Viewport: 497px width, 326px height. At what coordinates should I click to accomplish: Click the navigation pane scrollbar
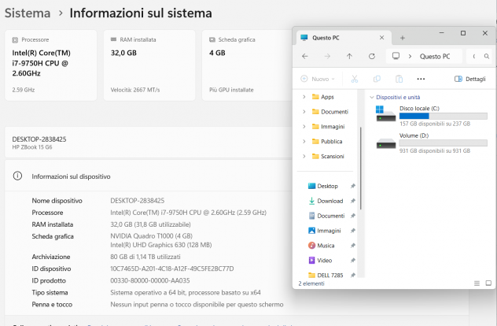361,169
